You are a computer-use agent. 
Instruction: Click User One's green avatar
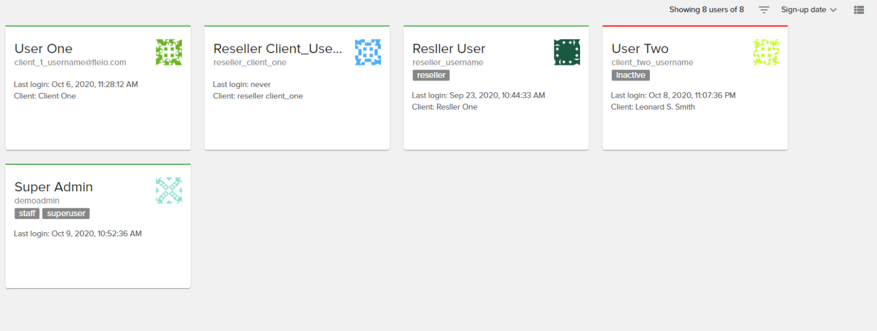[169, 52]
